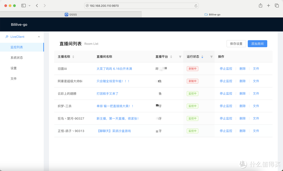The image size is (283, 171).
Task: Collapse the LiveClient section with its chevron
Action: coord(39,37)
